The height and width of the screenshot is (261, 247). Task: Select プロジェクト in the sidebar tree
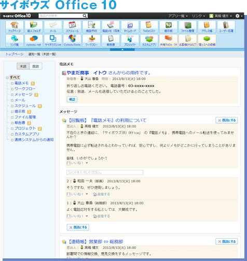tap(25, 128)
